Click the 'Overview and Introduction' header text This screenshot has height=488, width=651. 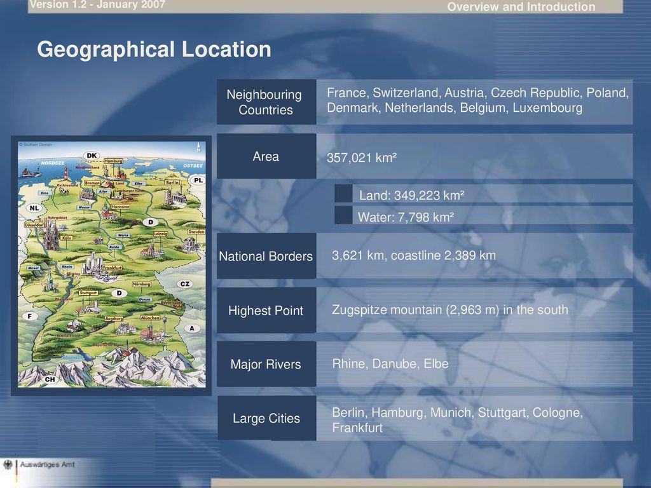point(521,6)
